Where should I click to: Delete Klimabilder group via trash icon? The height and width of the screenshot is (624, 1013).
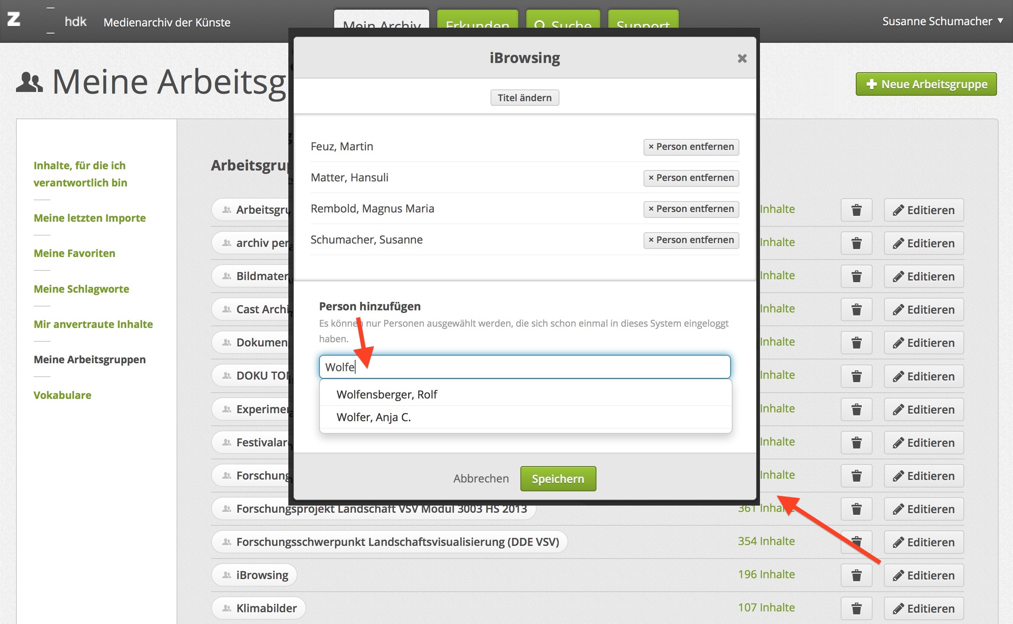point(856,608)
